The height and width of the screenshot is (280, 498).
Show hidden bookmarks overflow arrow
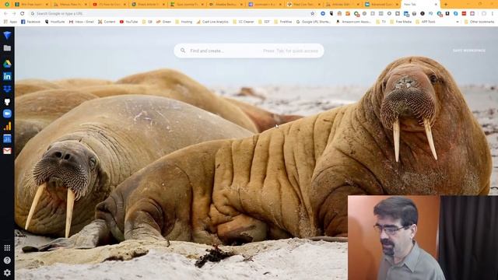[458, 22]
